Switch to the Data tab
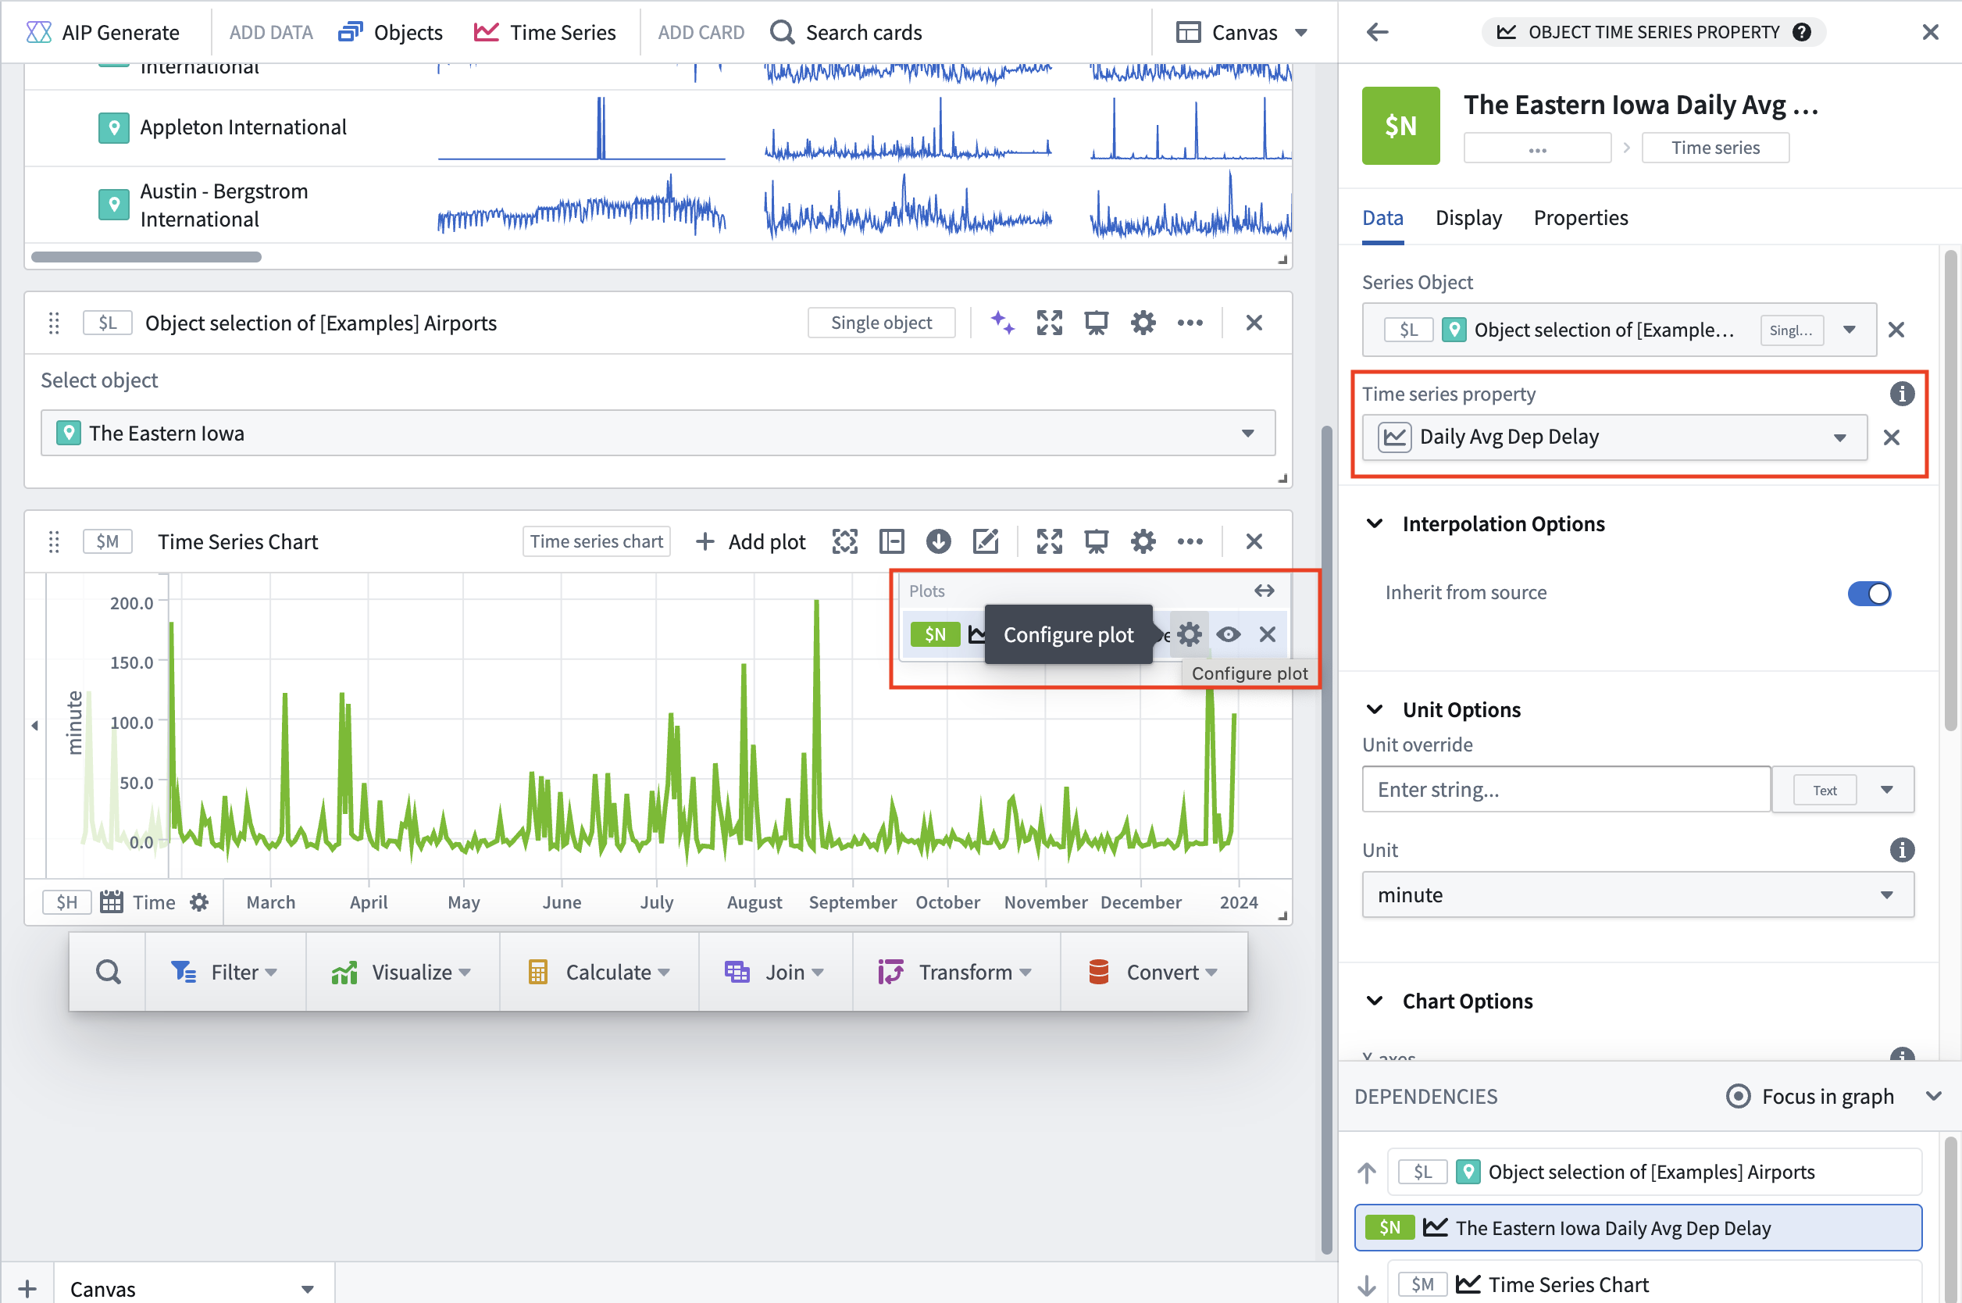The height and width of the screenshot is (1303, 1962). click(x=1383, y=218)
